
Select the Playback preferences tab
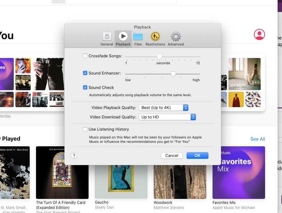[123, 39]
